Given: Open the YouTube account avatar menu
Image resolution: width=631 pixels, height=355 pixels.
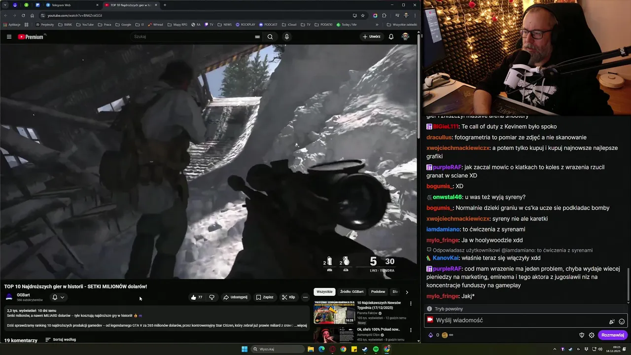Looking at the screenshot, I should tap(405, 36).
